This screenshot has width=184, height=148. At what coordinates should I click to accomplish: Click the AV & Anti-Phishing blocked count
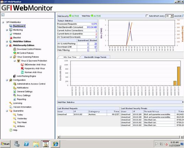(x=95, y=44)
